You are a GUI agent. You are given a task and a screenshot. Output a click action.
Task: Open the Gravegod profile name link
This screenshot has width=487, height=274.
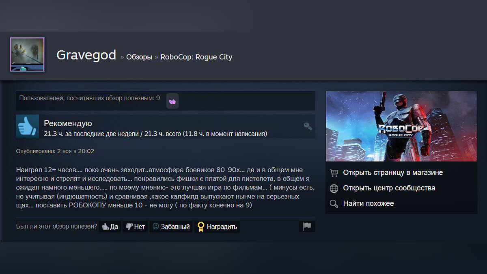86,55
